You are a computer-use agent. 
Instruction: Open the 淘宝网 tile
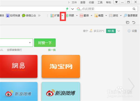pos(61,66)
